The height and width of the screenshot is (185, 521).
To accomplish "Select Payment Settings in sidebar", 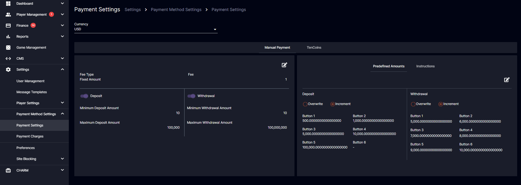I will pos(34,125).
